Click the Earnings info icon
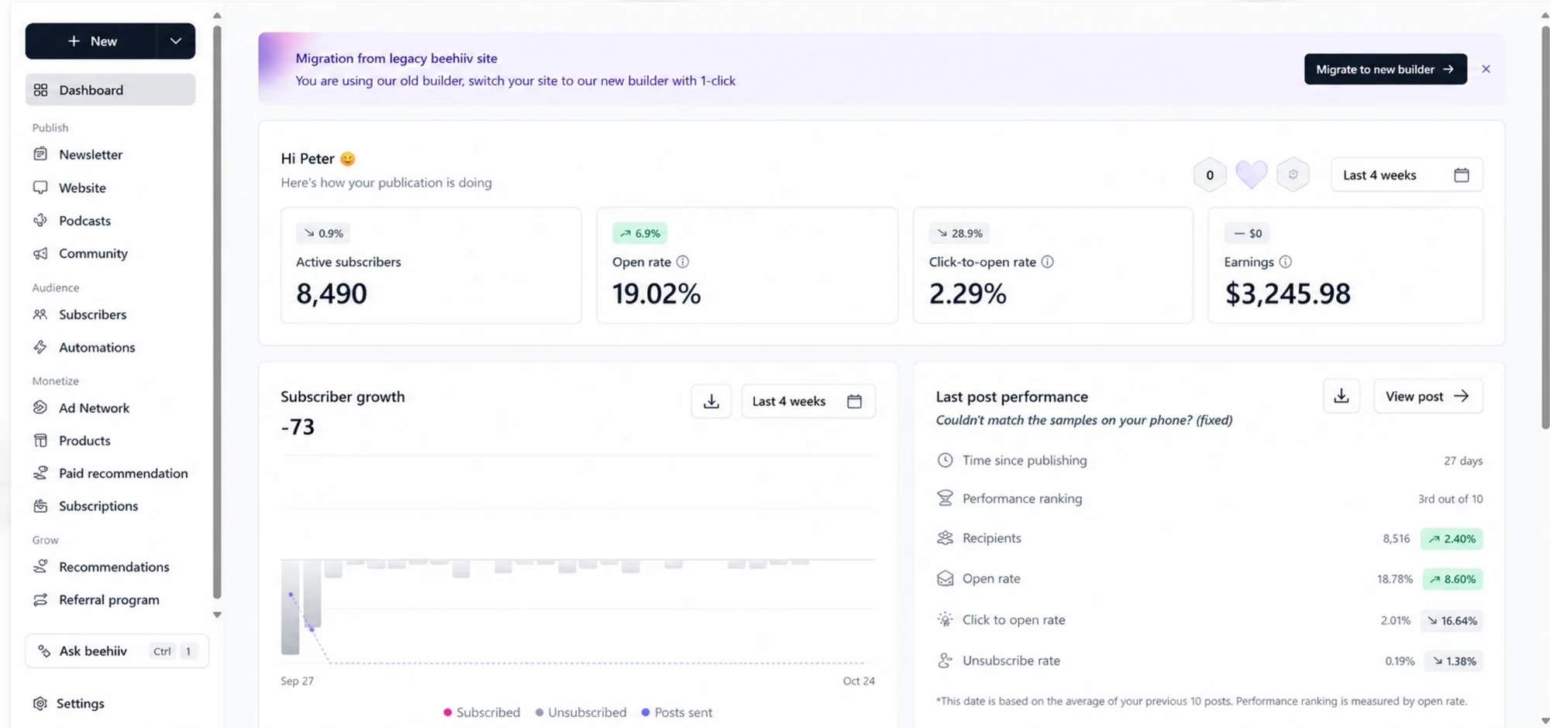This screenshot has width=1550, height=728. point(1286,262)
